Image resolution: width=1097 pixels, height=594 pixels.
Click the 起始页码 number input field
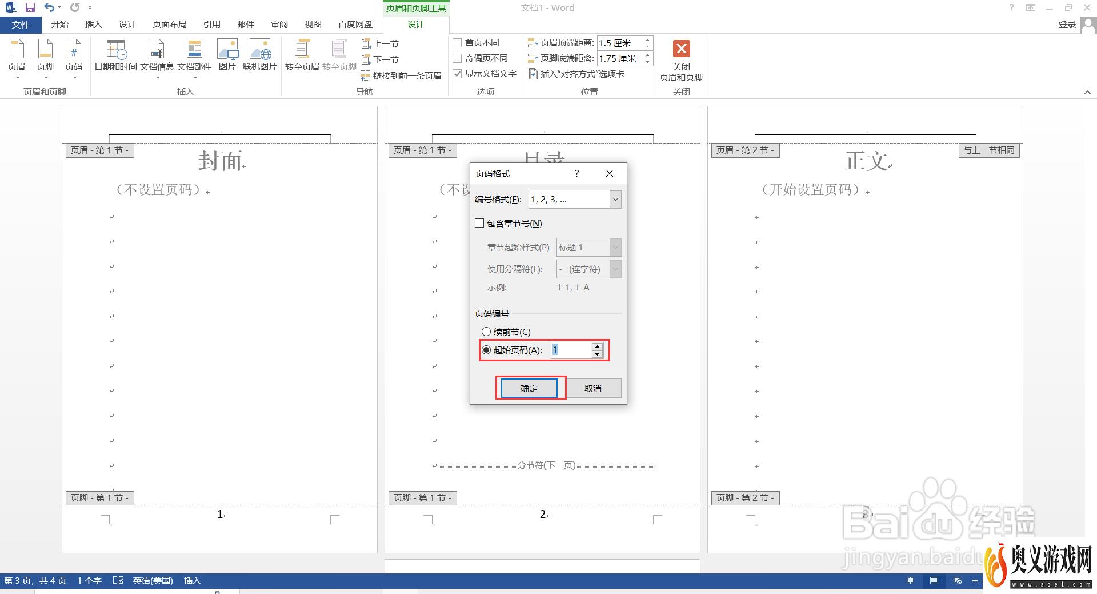(x=571, y=350)
